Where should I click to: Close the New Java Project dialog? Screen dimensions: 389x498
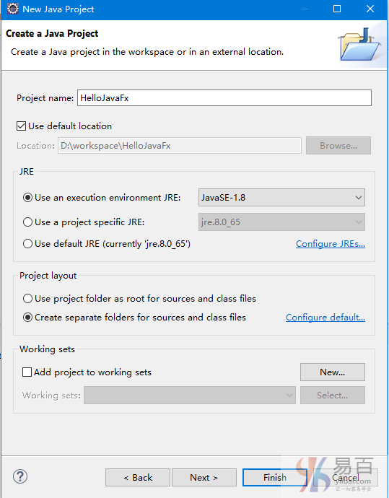coord(370,9)
